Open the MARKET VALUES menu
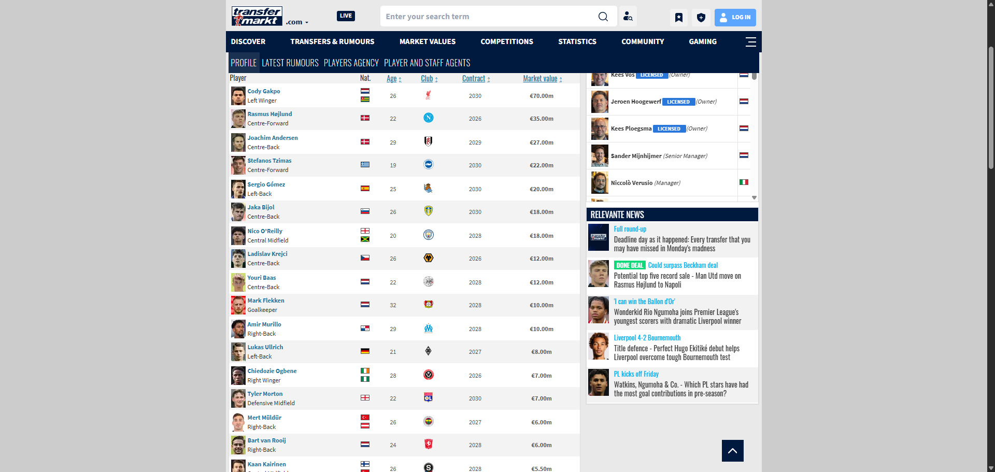The width and height of the screenshot is (995, 472). pos(428,41)
